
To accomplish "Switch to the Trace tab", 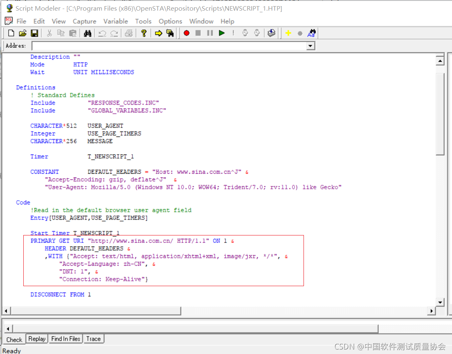I will 93,339.
